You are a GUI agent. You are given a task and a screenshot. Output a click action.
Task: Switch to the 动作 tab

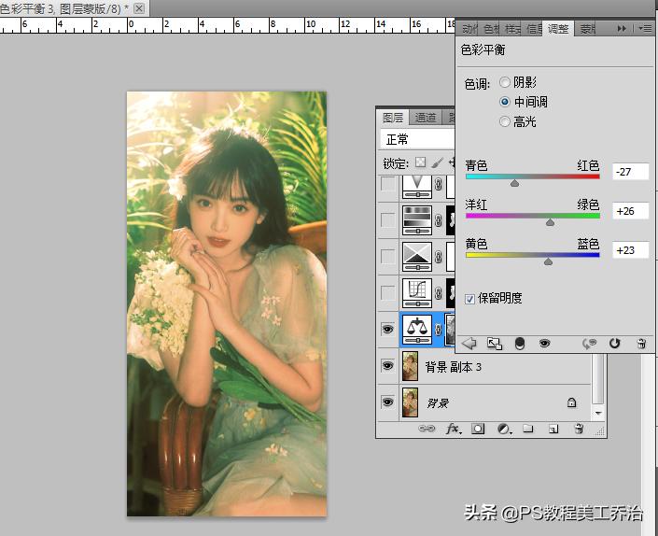(469, 29)
